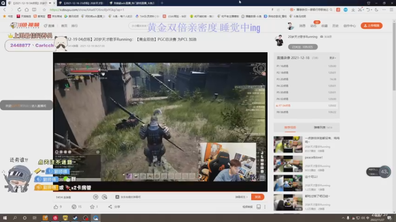
Task: Toggle danmaku display icon
Action: 96,197
